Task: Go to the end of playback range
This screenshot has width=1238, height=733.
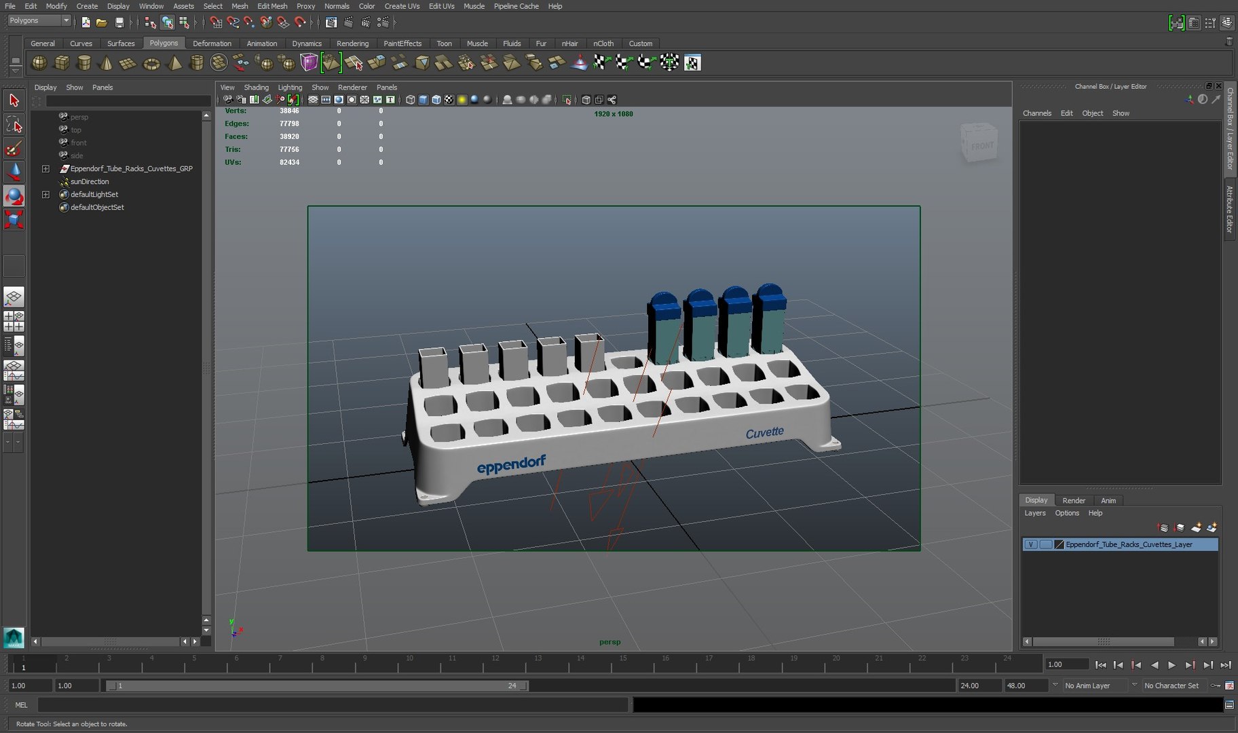Action: [x=1226, y=665]
